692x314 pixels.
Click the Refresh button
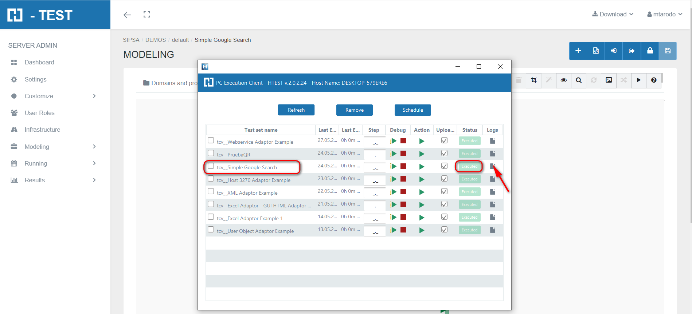point(296,110)
